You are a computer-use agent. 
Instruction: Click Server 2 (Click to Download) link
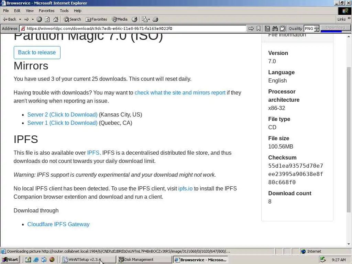pyautogui.click(x=63, y=115)
